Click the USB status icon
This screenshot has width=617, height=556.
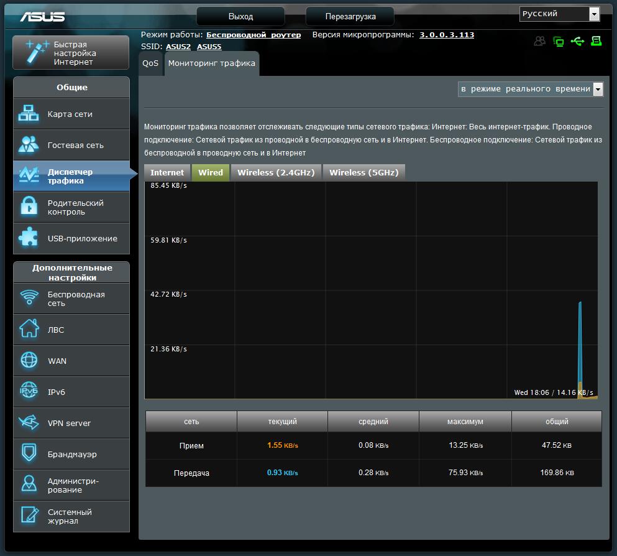pos(577,41)
